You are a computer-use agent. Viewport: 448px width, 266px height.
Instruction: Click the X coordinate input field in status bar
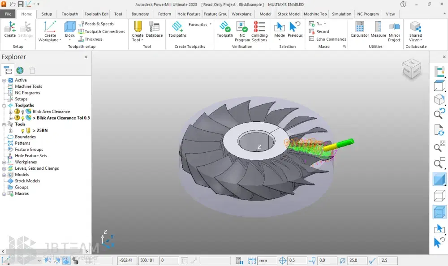coord(126,260)
